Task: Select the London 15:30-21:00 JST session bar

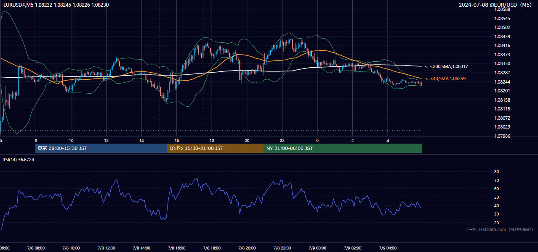Action: (x=216, y=148)
